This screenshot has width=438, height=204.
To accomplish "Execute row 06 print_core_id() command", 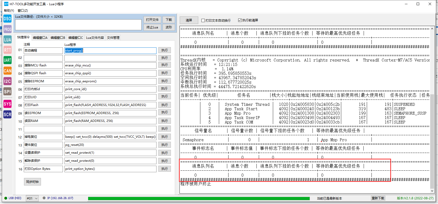I will 164,89.
